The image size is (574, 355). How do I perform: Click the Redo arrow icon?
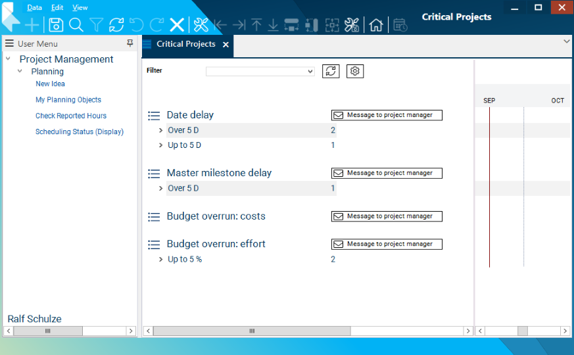[x=156, y=25]
